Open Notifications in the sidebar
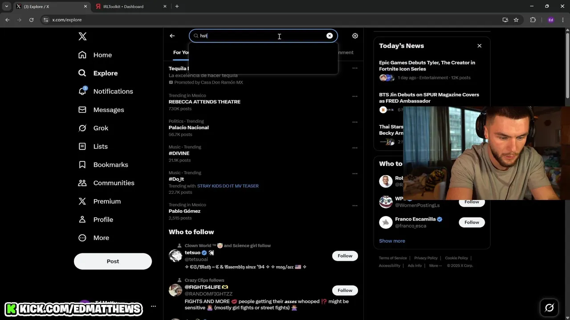Image resolution: width=570 pixels, height=320 pixels. click(106, 91)
